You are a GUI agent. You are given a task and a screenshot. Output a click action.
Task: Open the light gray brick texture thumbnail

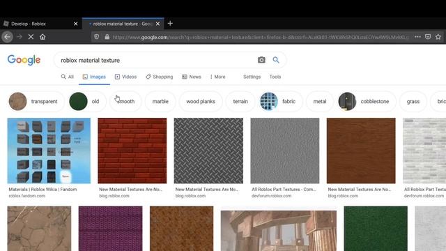coord(424,151)
